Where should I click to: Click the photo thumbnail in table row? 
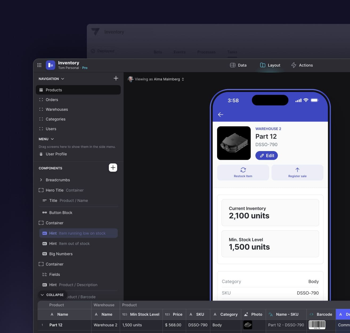click(x=248, y=325)
